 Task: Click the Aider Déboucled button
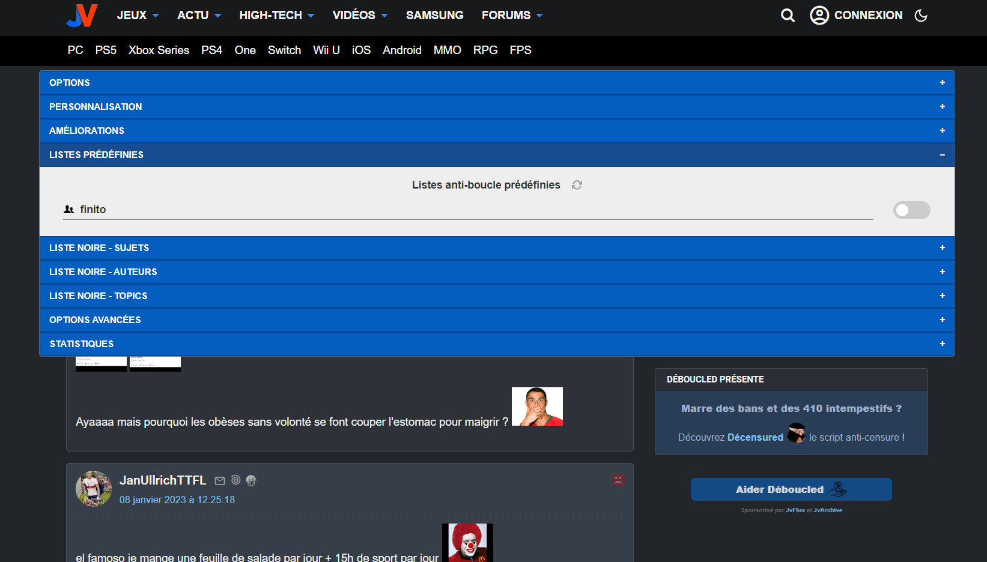(791, 489)
